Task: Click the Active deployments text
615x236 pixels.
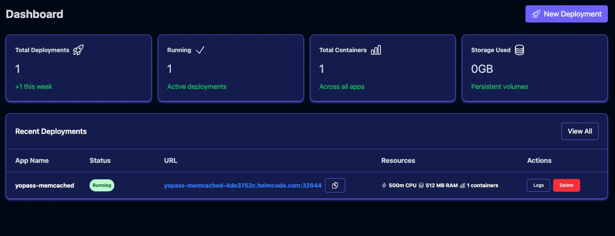Action: (197, 87)
